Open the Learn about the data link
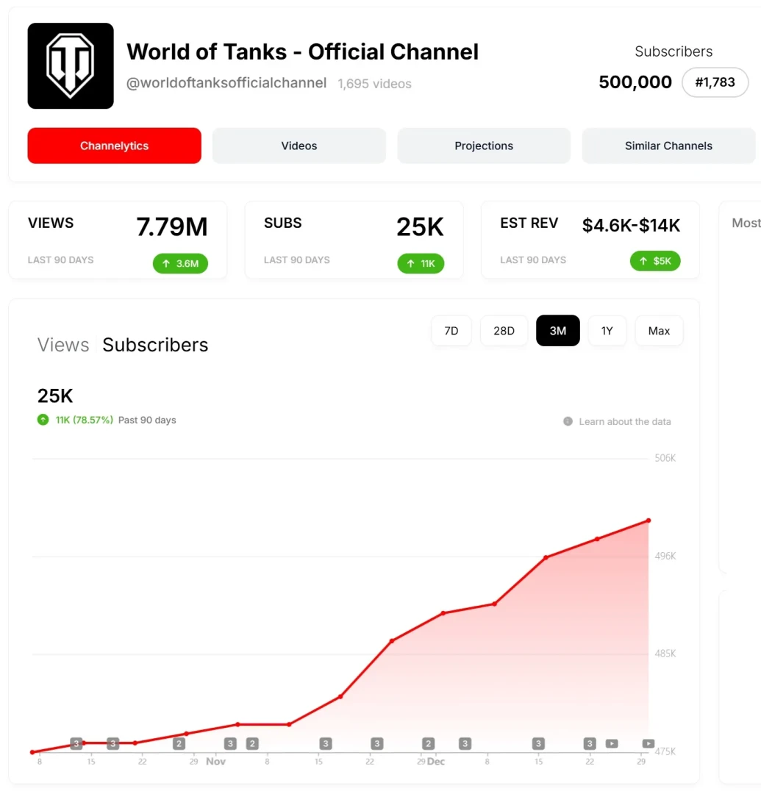 coord(624,421)
